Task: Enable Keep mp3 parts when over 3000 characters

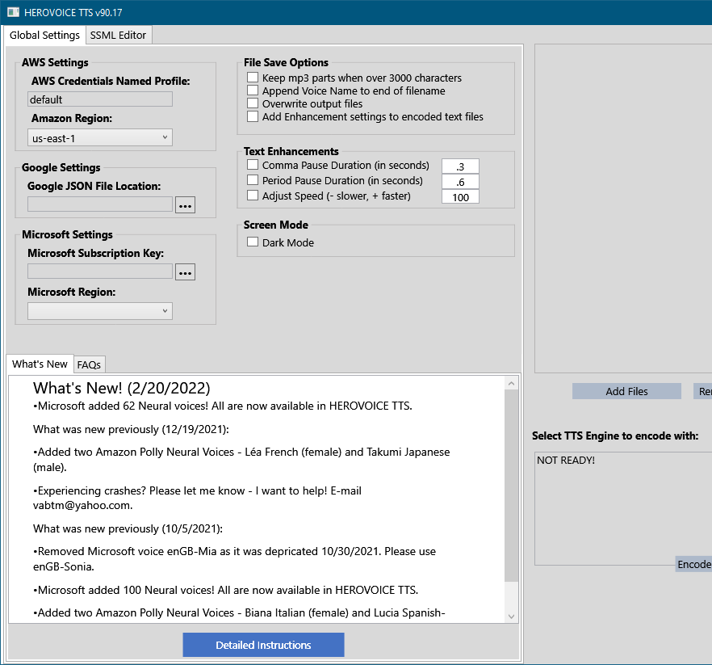Action: pos(253,78)
